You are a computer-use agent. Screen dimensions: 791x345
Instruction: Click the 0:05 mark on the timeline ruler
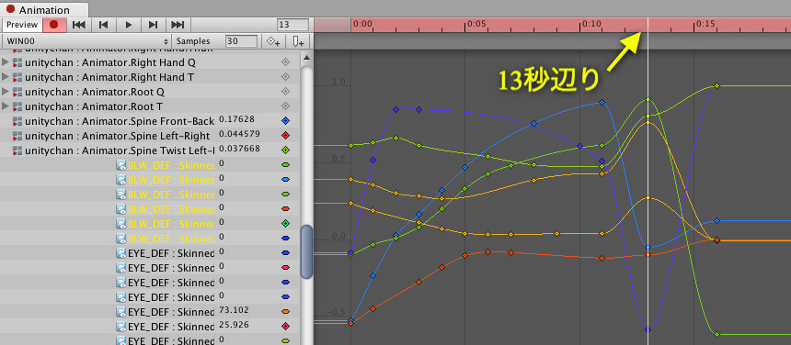pos(476,23)
